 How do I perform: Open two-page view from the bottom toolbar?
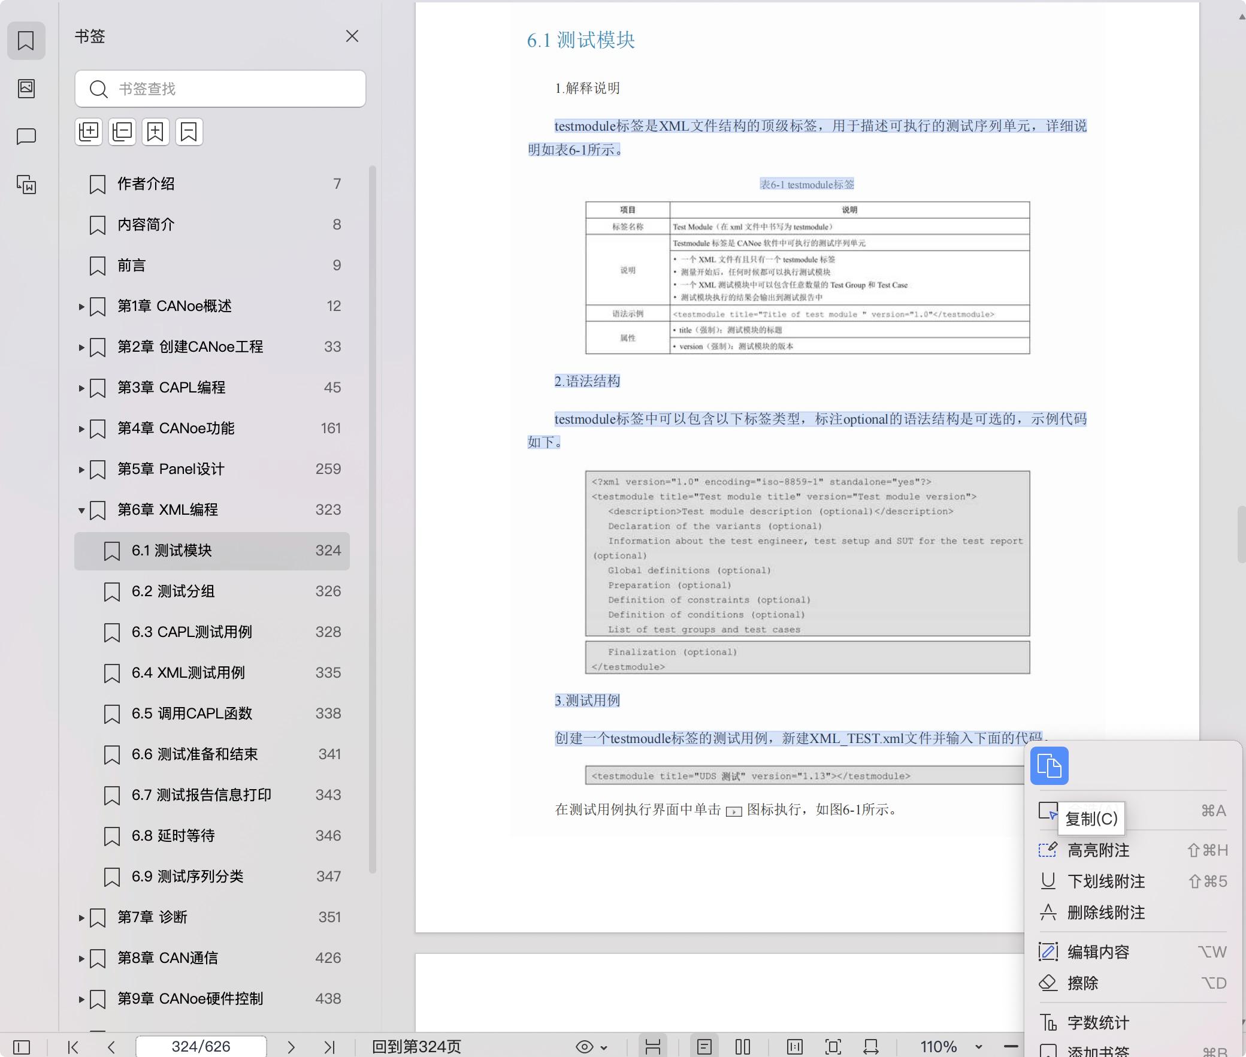(742, 1047)
